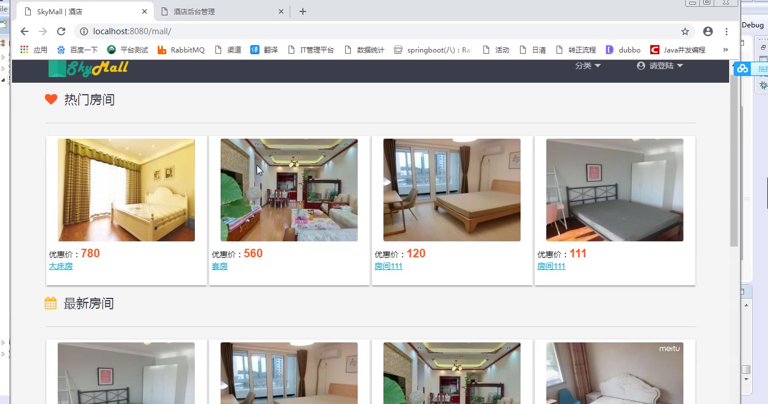Click first photo under 最新房间
Screen dimensions: 768x404
pyautogui.click(x=126, y=373)
